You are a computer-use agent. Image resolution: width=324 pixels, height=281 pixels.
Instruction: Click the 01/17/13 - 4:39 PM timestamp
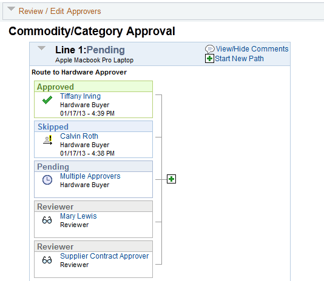pyautogui.click(x=87, y=113)
